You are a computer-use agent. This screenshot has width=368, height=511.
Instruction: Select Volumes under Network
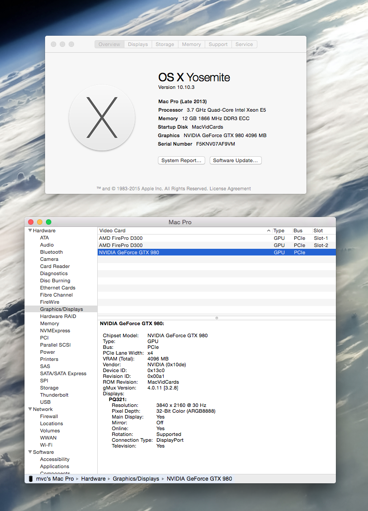click(50, 431)
